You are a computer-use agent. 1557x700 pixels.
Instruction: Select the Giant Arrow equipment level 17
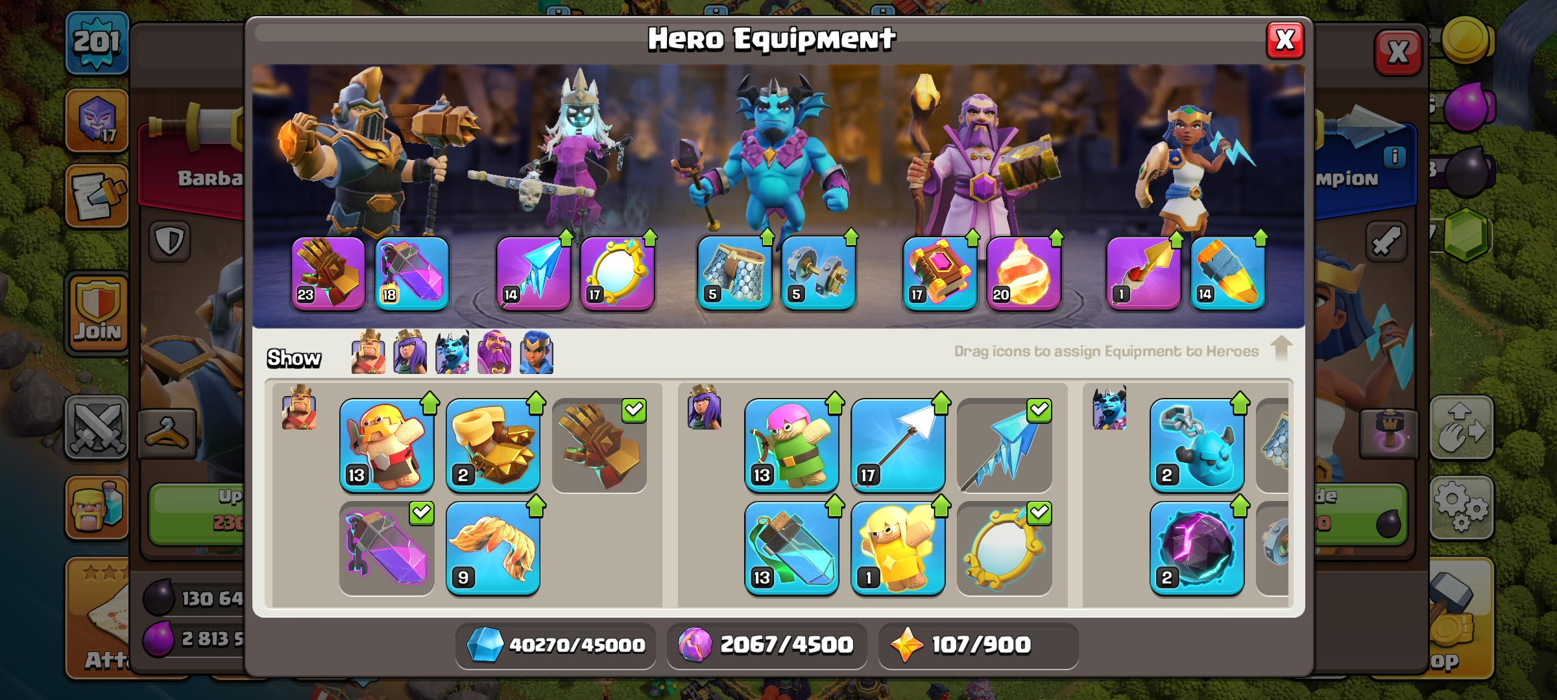[898, 445]
